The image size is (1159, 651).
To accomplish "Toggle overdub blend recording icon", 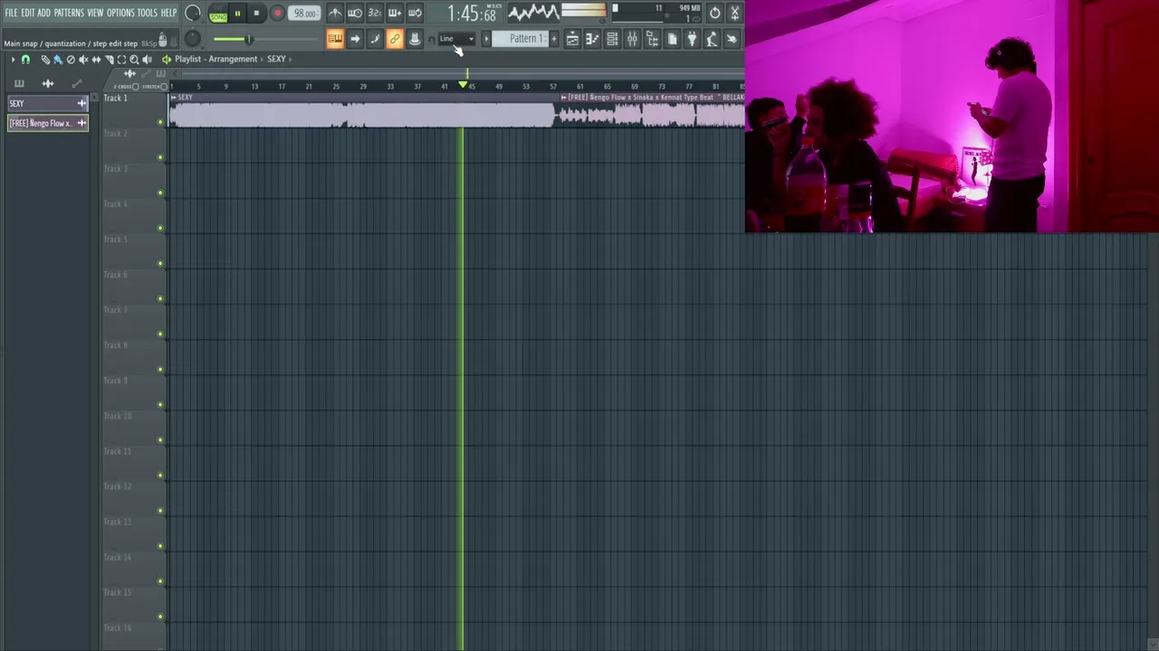I will (395, 13).
